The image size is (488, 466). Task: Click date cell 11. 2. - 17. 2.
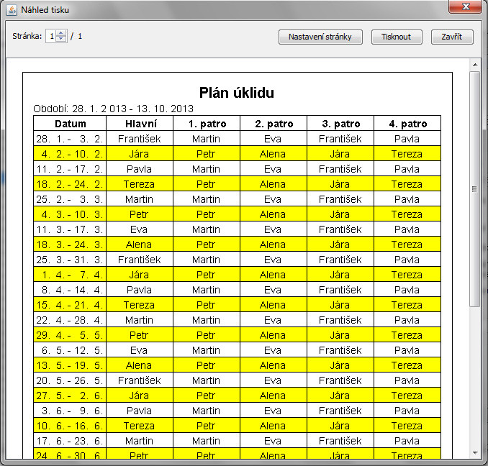click(70, 169)
